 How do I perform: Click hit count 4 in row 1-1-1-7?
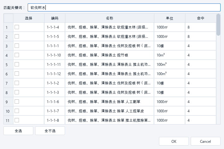[201, 111]
